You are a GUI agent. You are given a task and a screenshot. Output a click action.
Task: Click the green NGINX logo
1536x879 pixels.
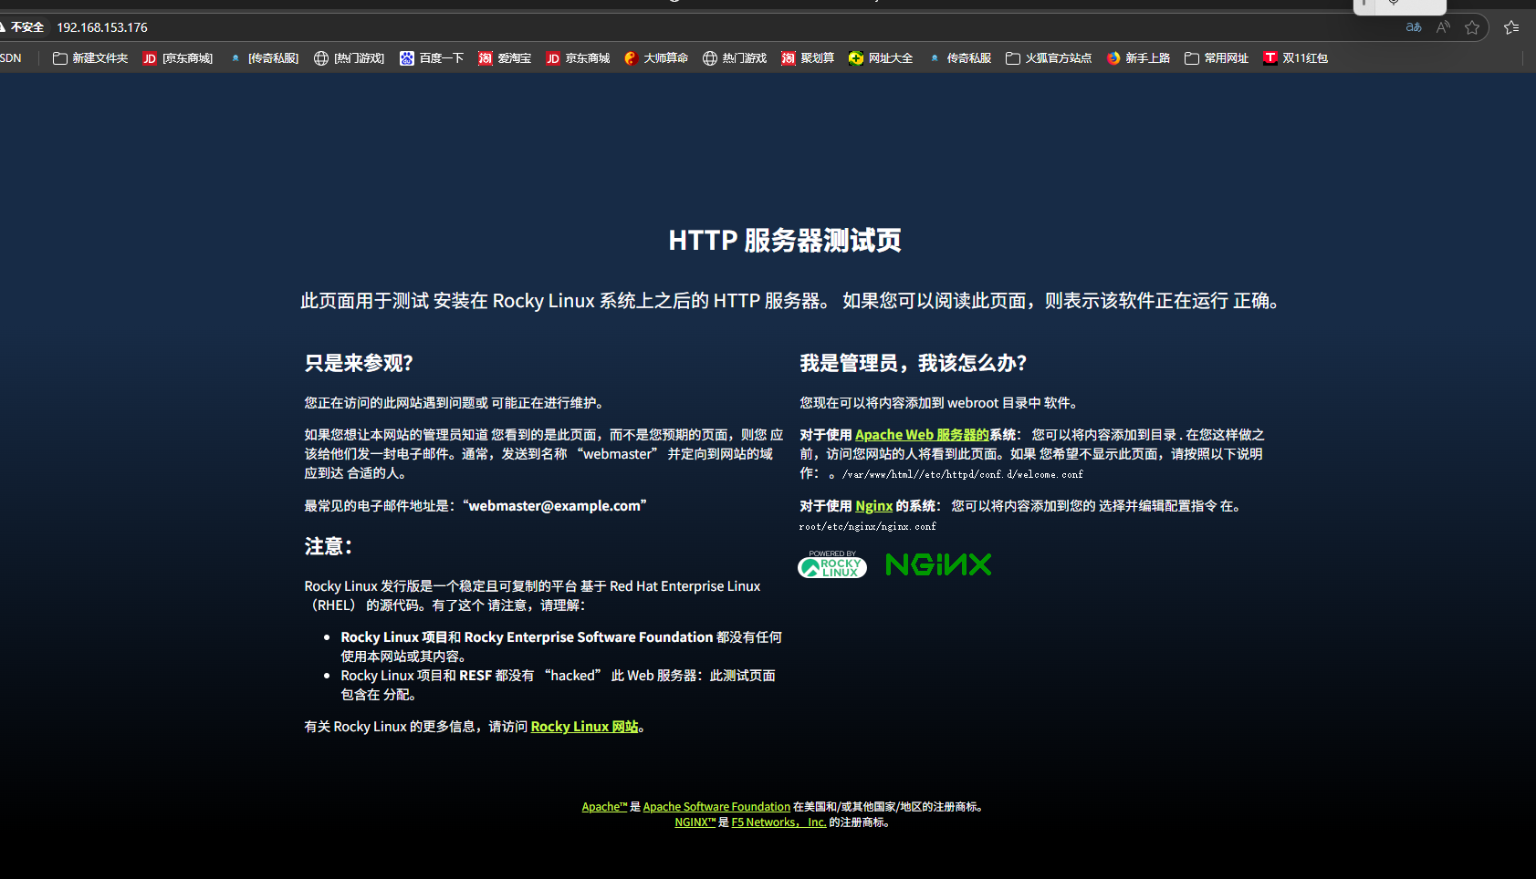tap(938, 564)
